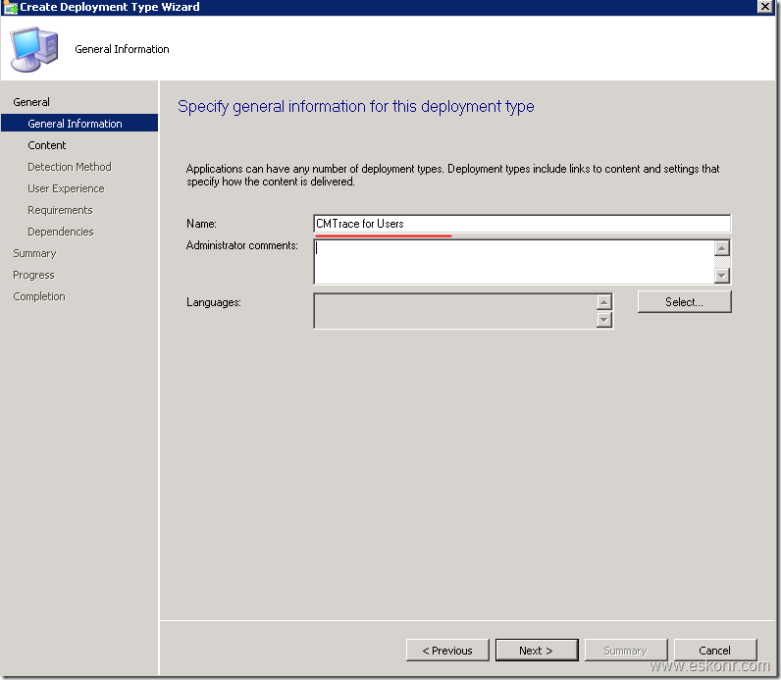Select General Information in the sidebar

[76, 124]
